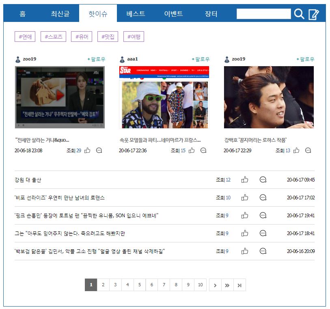Open the 네이마르 Daily Star thumbnail
The height and width of the screenshot is (309, 330).
point(164,97)
